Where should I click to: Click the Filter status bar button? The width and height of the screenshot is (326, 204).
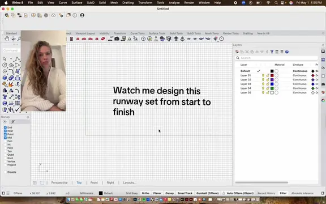coord(283,193)
